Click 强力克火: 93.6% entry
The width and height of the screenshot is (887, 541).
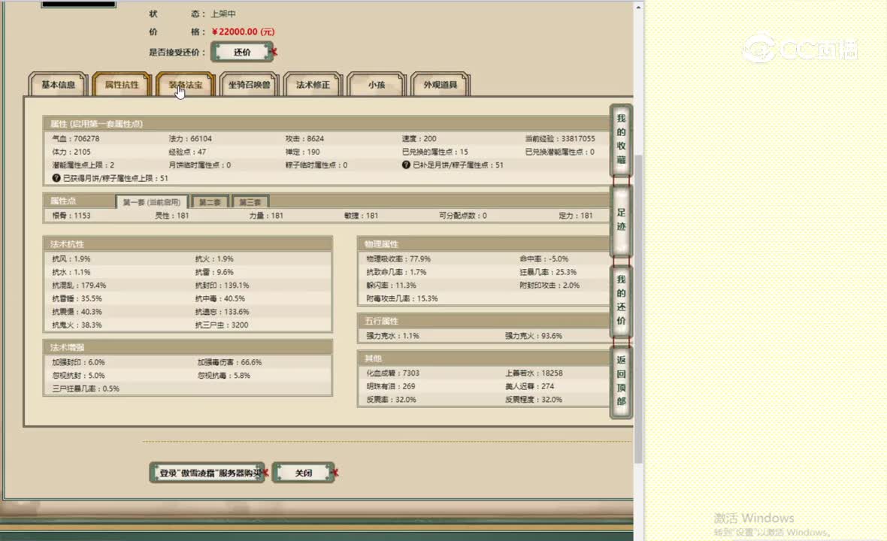[534, 336]
